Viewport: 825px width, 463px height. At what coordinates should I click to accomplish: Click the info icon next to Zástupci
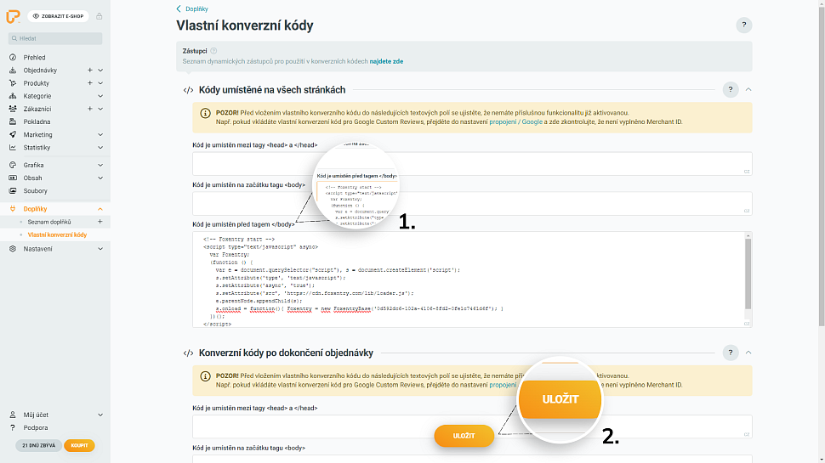[x=213, y=51]
